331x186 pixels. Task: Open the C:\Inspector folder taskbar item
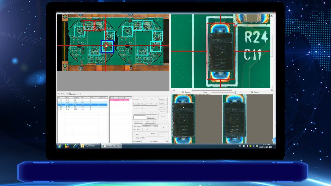click(x=90, y=146)
